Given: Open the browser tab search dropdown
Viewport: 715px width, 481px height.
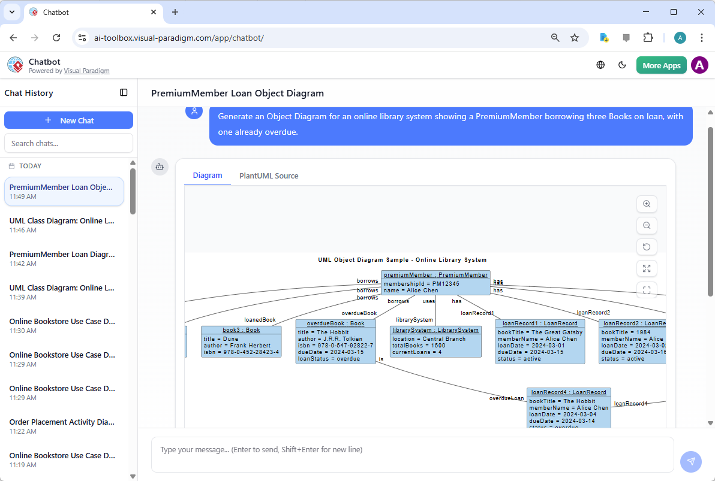Looking at the screenshot, I should click(x=12, y=12).
